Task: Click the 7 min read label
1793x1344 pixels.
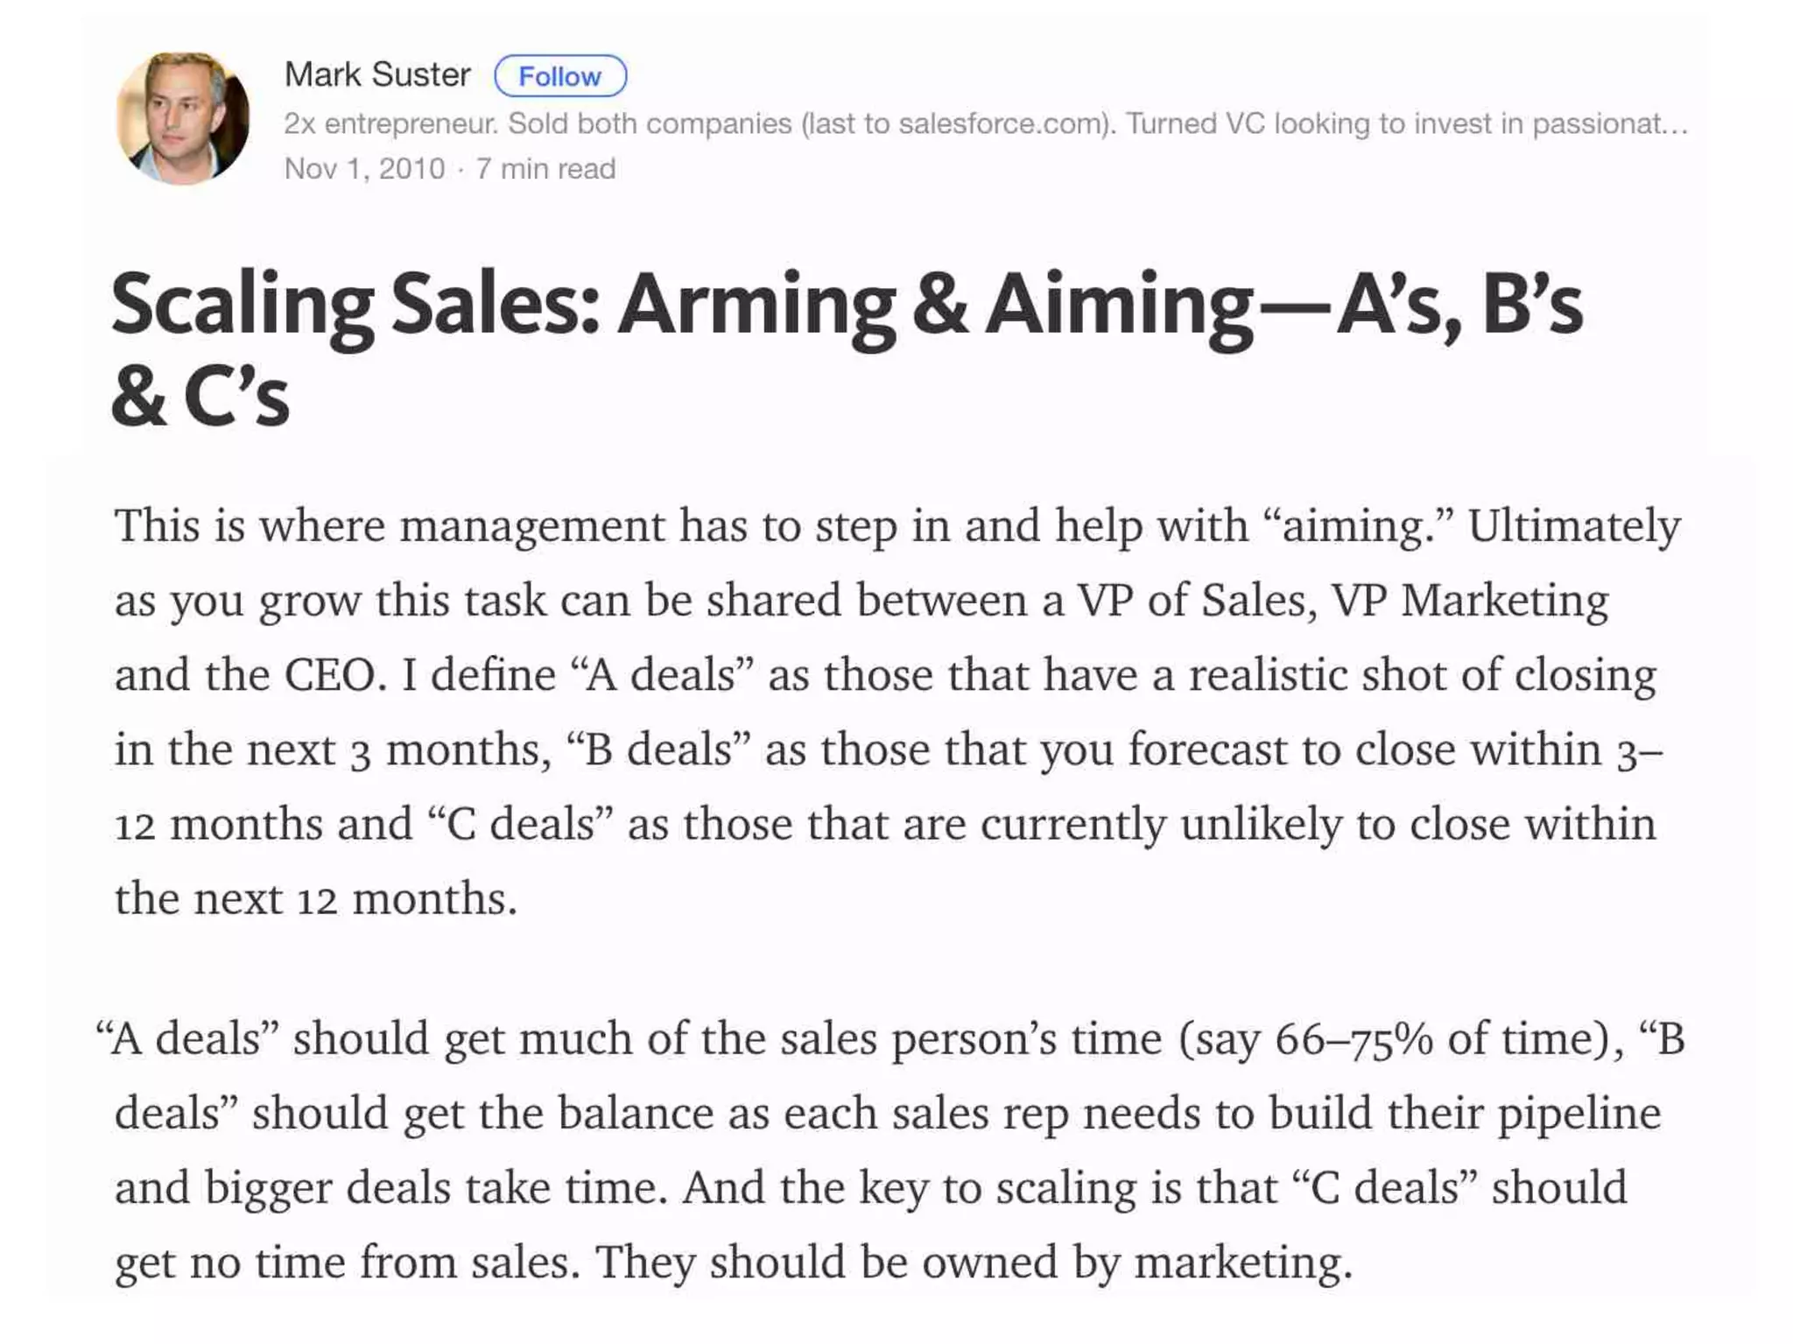Action: click(x=545, y=168)
